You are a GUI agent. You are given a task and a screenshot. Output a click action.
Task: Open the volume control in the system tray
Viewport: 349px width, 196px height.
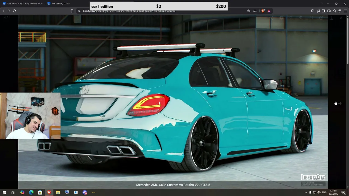click(x=319, y=192)
